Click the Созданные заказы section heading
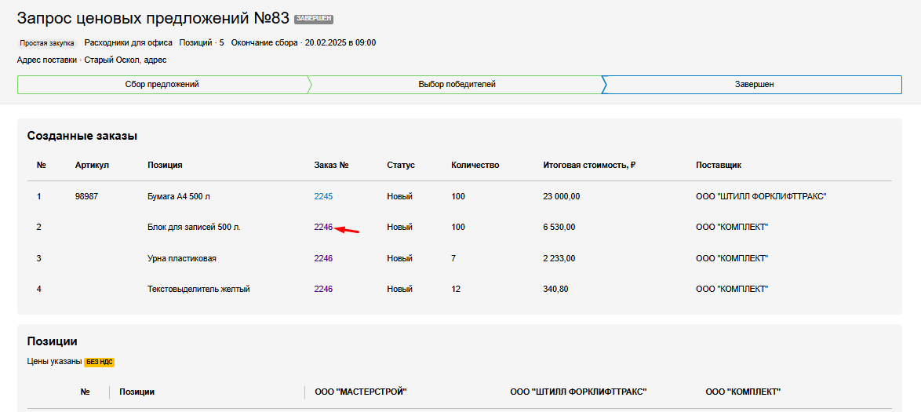The height and width of the screenshot is (412, 921). click(x=82, y=136)
